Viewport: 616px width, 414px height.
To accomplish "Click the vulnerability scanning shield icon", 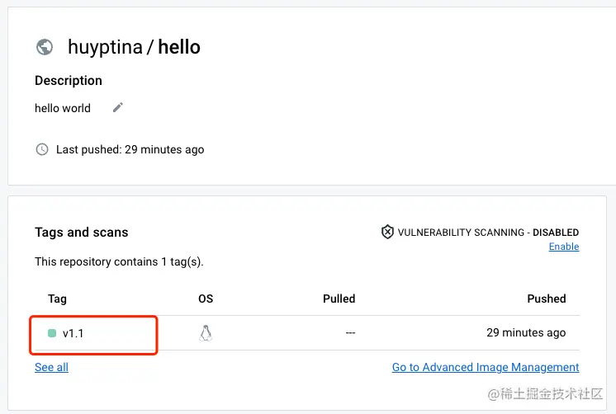I will (x=387, y=232).
